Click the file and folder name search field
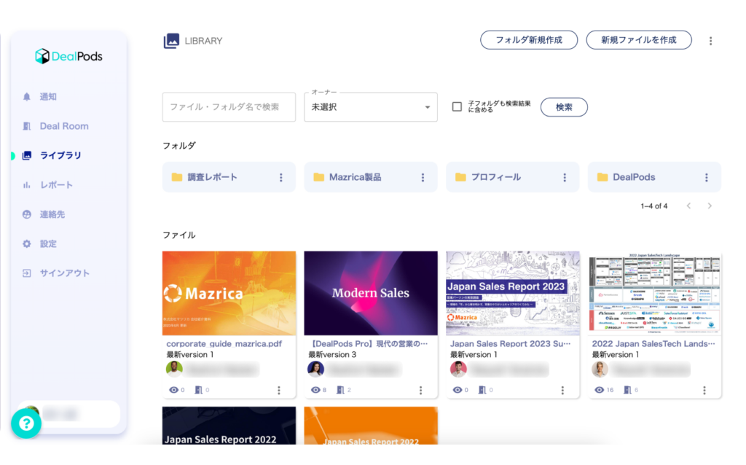Screen dimensions: 746x465 point(228,107)
